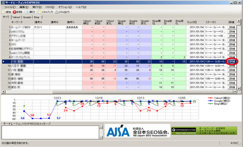Click the red 削除 delete toolbar icon

tap(18, 12)
